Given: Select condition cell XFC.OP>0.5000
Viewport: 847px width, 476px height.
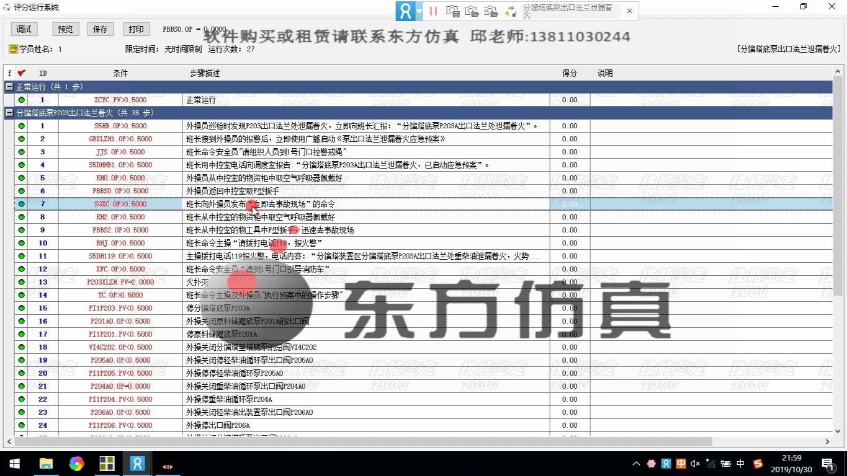Looking at the screenshot, I should point(120,269).
